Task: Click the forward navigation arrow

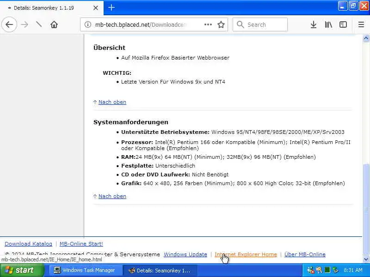Action: coord(25,24)
